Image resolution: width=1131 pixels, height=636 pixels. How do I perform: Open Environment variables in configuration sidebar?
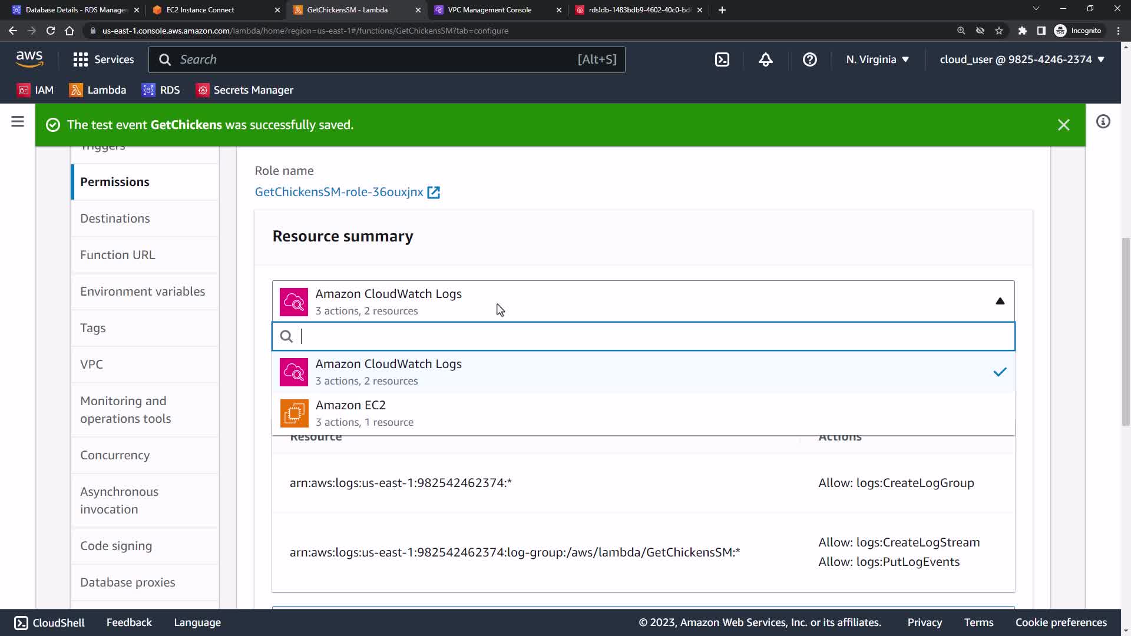tap(143, 291)
